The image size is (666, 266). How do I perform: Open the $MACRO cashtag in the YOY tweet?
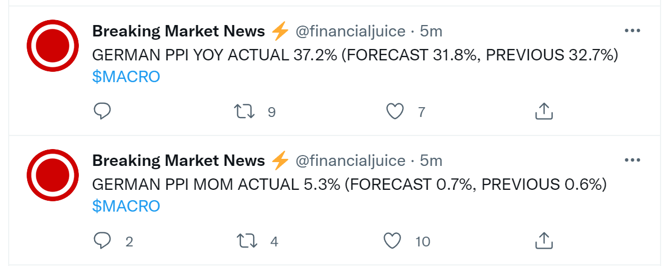pyautogui.click(x=126, y=77)
